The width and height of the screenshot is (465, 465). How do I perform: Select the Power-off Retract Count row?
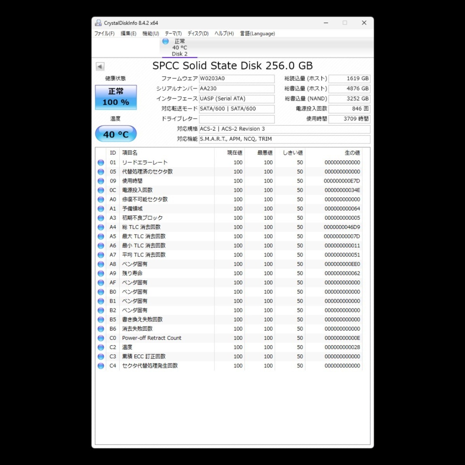pos(229,338)
